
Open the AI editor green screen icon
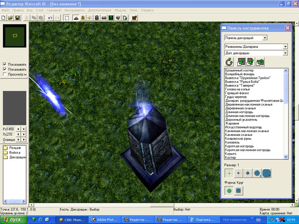[x=111, y=18]
